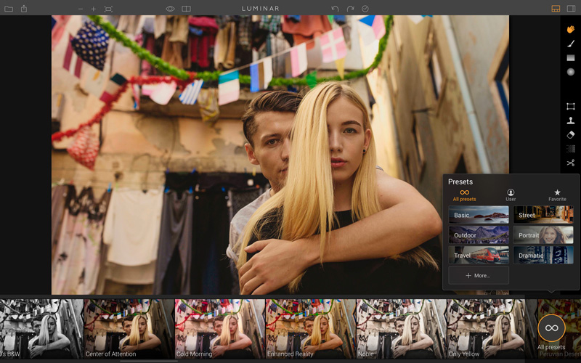Apply the Noble preset
This screenshot has height=363, width=581.
click(x=402, y=329)
